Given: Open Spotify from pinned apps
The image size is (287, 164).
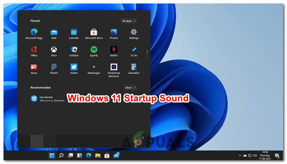Looking at the screenshot, I should pos(94,52).
